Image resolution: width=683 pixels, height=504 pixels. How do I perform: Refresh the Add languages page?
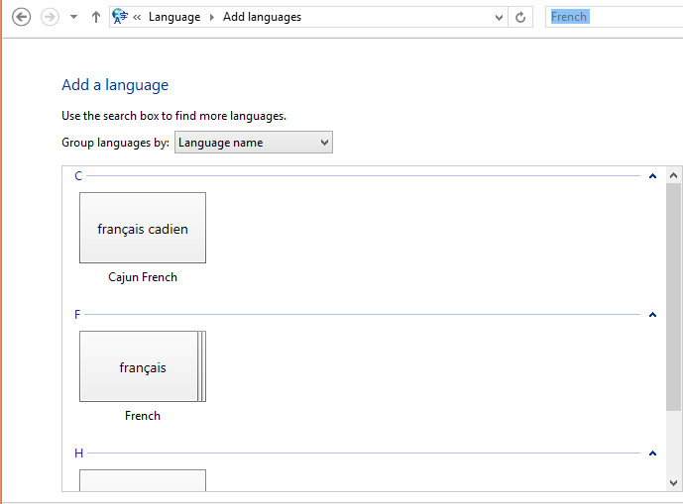coord(520,18)
